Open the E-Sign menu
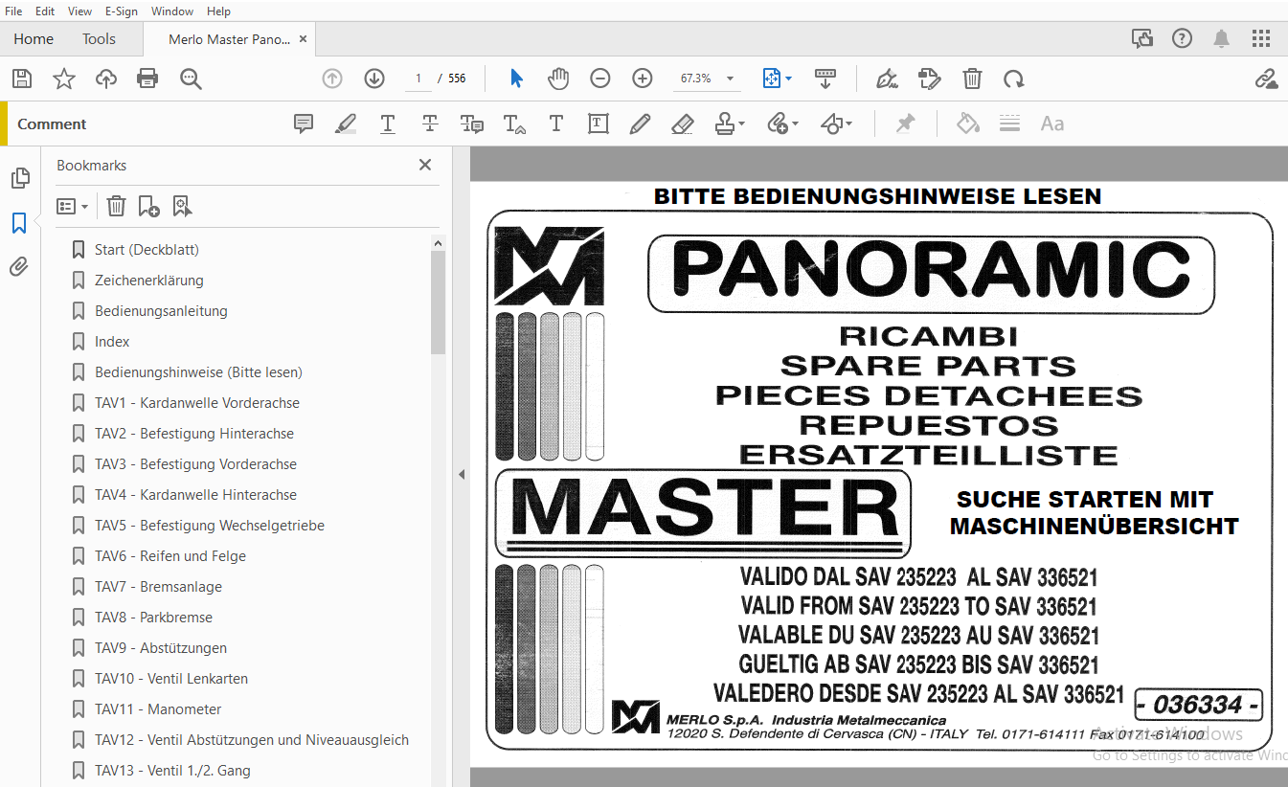 pos(122,11)
